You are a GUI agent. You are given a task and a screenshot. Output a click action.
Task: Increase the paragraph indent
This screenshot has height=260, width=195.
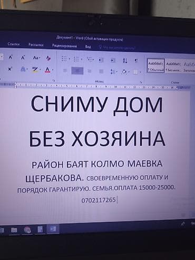coord(113,61)
